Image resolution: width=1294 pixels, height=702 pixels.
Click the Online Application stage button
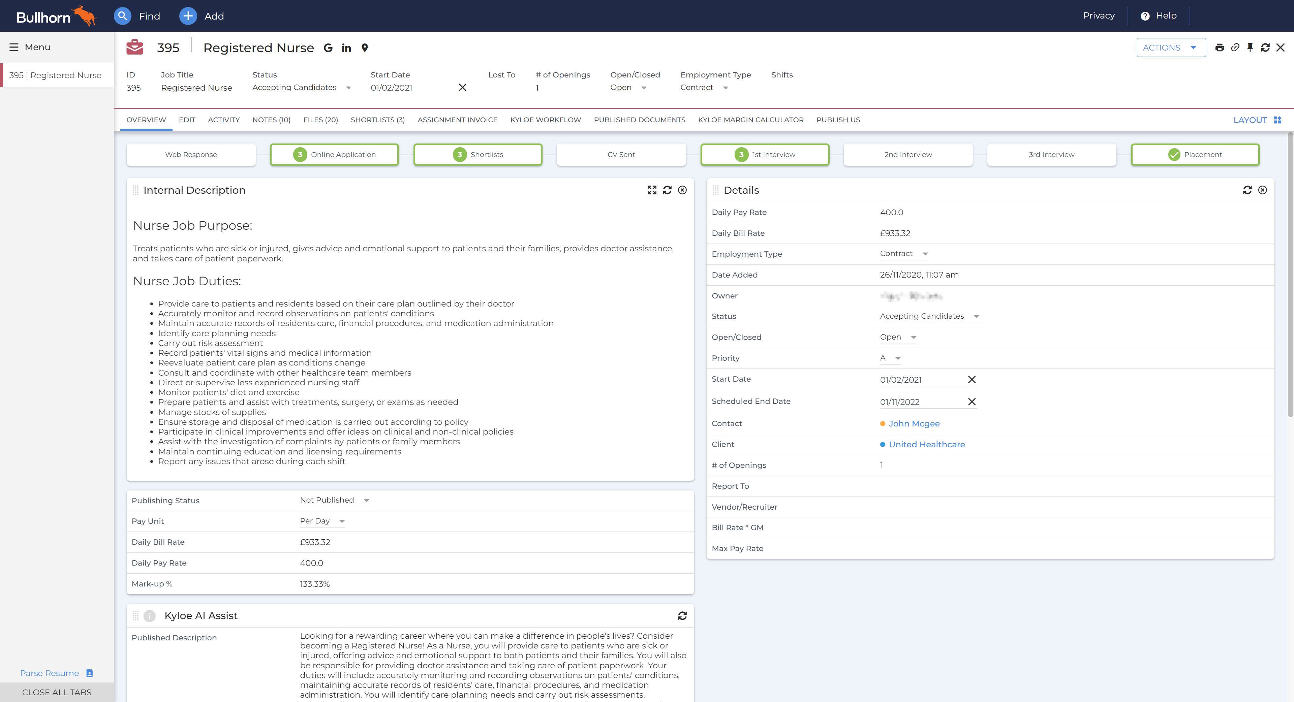(335, 155)
